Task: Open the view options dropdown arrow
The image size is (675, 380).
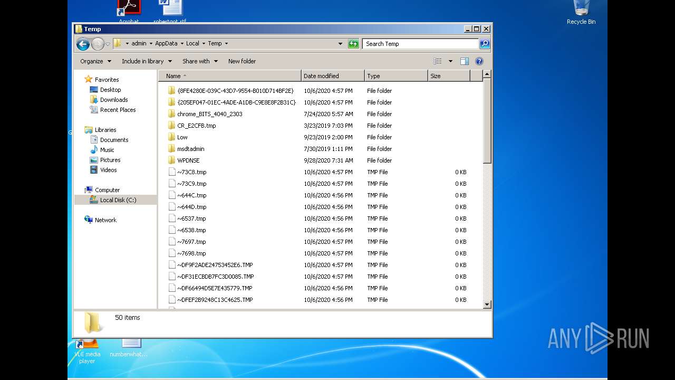Action: click(450, 61)
